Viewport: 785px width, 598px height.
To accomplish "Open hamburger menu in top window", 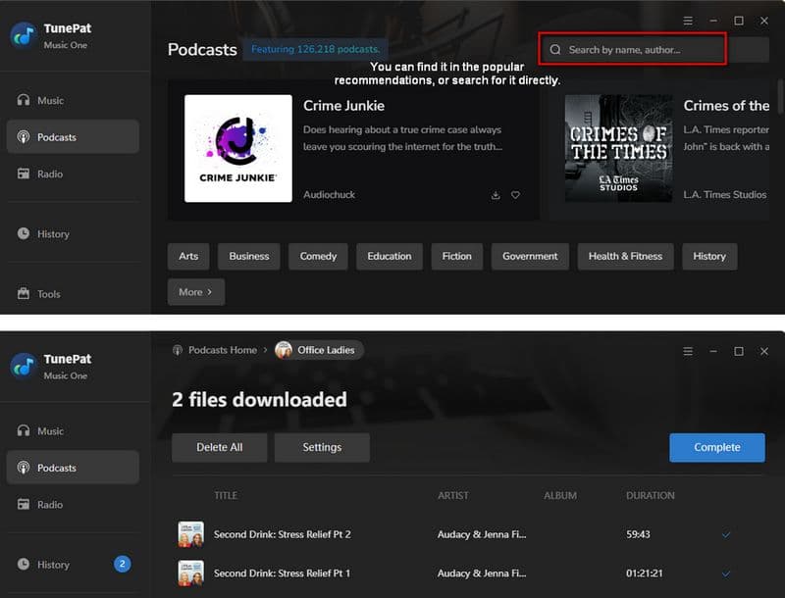I will 688,21.
